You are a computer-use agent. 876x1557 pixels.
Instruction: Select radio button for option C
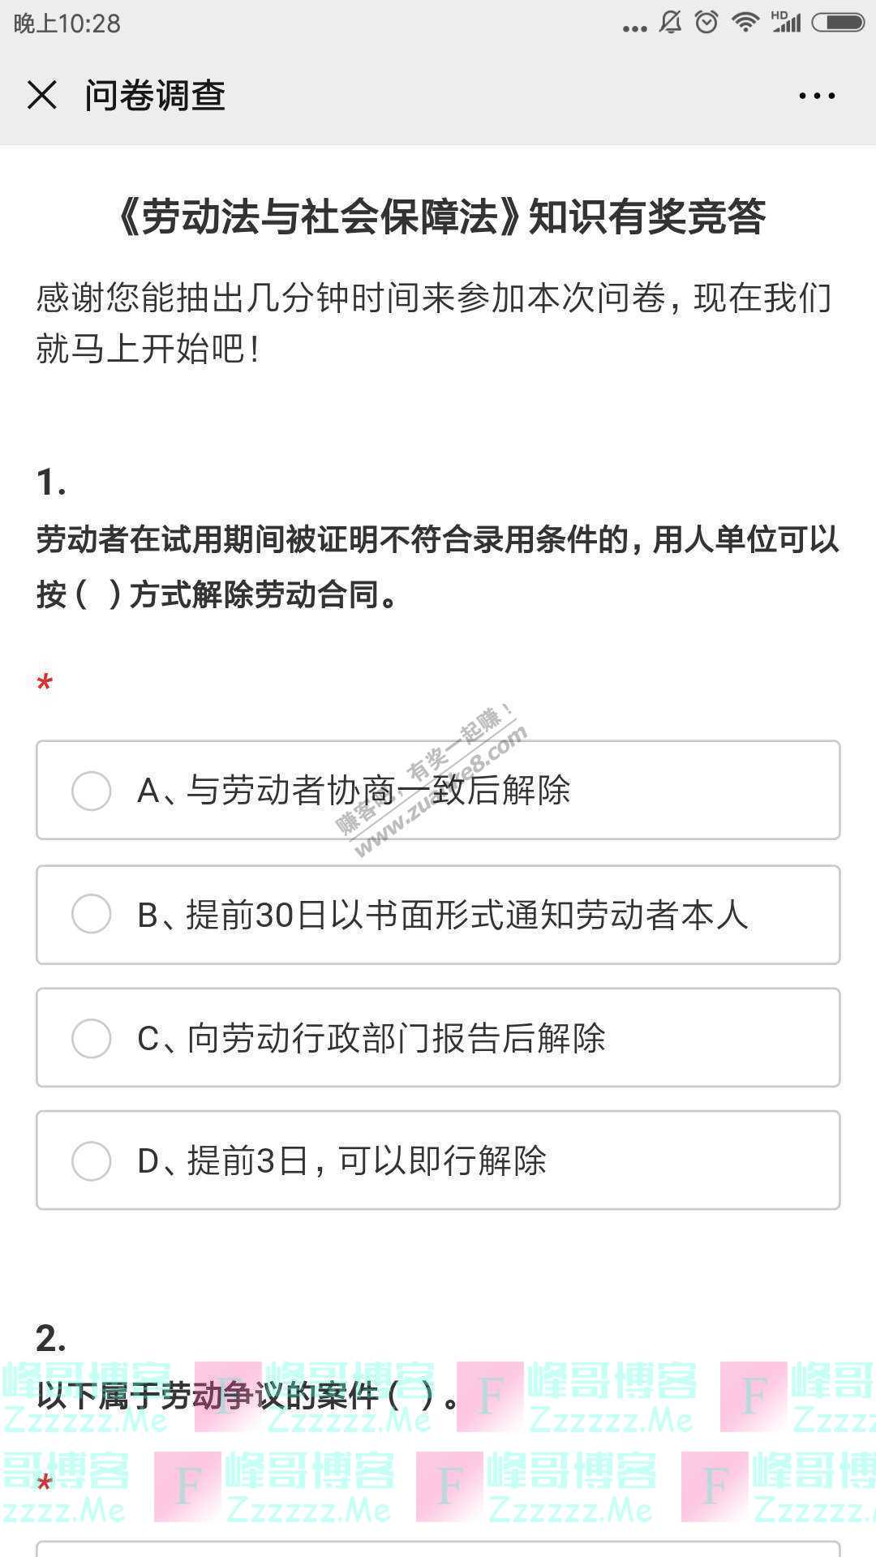click(x=92, y=1038)
